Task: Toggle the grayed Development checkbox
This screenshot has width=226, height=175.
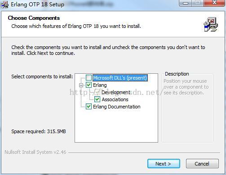Action: click(97, 92)
